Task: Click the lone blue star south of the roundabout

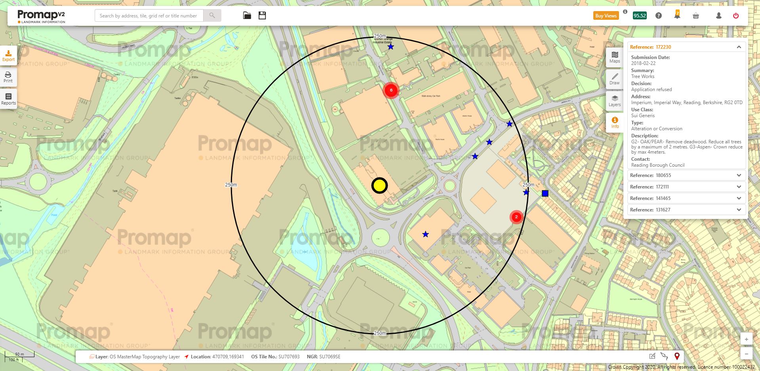Action: pyautogui.click(x=425, y=234)
